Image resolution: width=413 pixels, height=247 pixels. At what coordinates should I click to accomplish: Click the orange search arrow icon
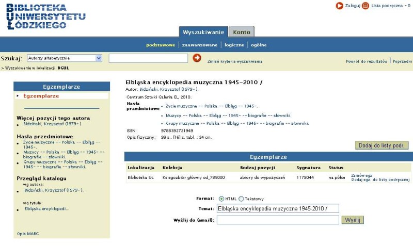pyautogui.click(x=197, y=58)
